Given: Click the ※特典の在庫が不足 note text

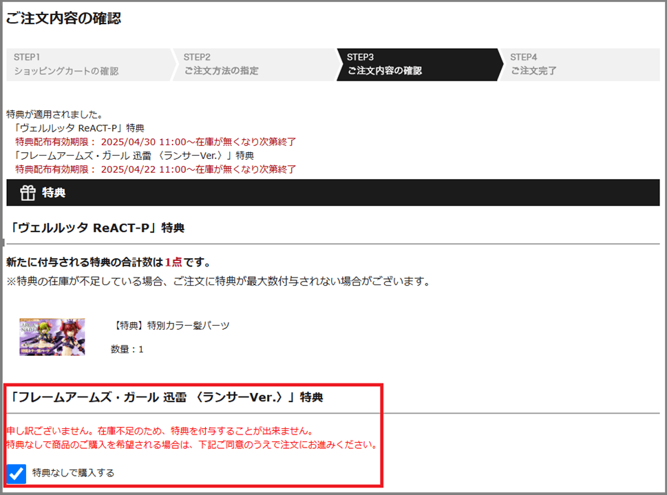Looking at the screenshot, I should tap(218, 281).
